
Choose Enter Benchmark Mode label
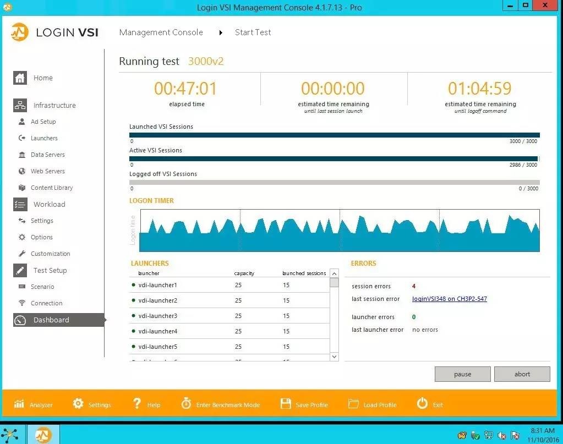tap(228, 405)
